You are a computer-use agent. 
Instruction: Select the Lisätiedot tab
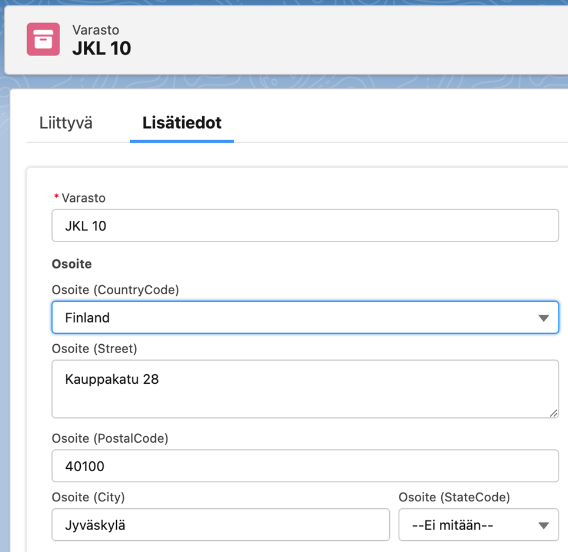[182, 123]
